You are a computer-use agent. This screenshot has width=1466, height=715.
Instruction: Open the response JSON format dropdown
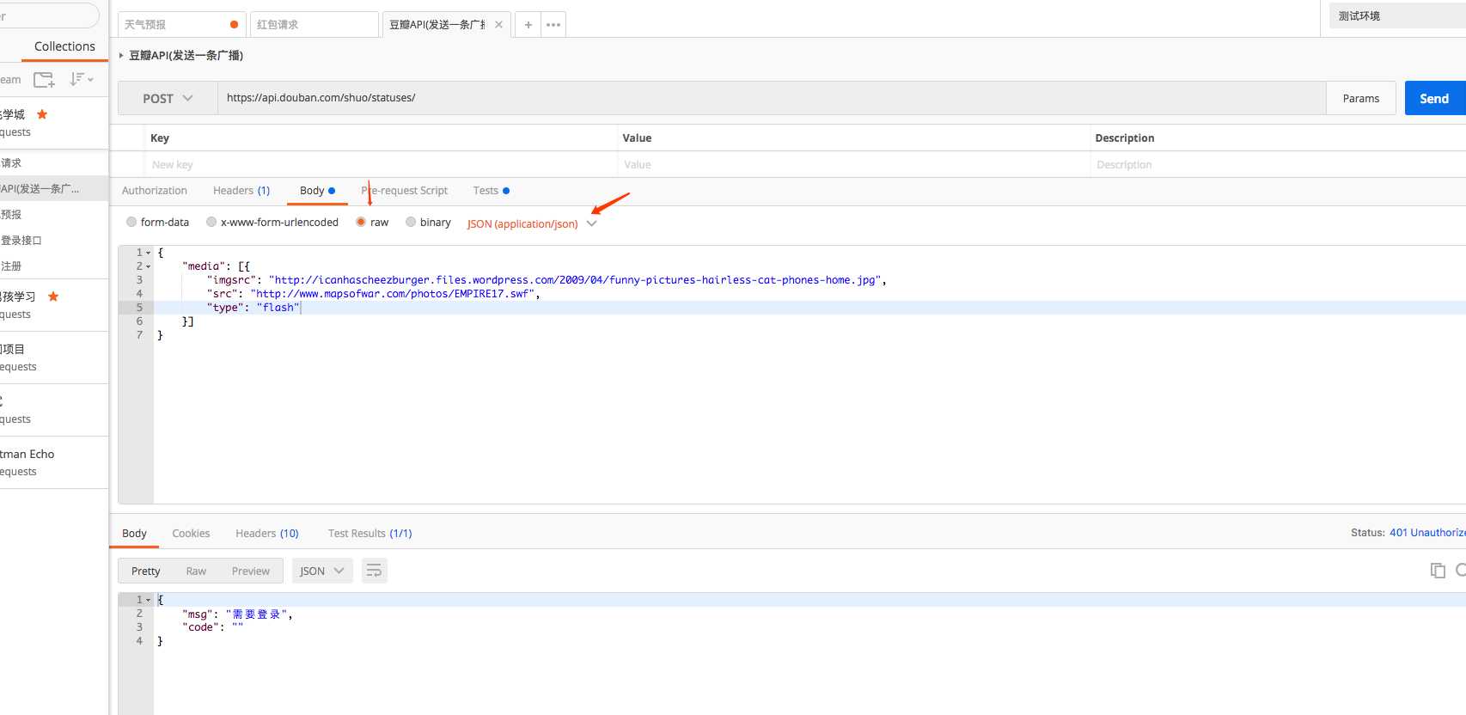click(x=322, y=571)
